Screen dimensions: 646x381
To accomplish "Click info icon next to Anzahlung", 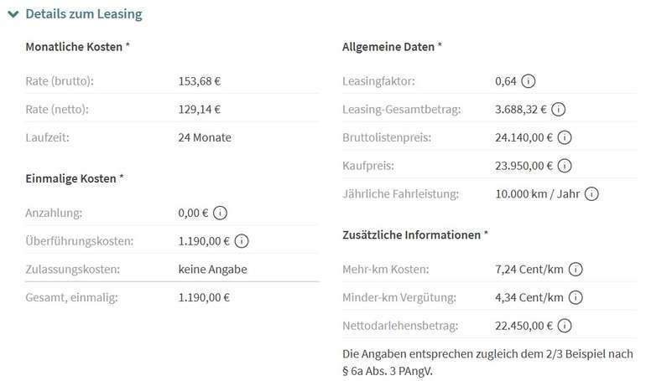I will pos(219,214).
